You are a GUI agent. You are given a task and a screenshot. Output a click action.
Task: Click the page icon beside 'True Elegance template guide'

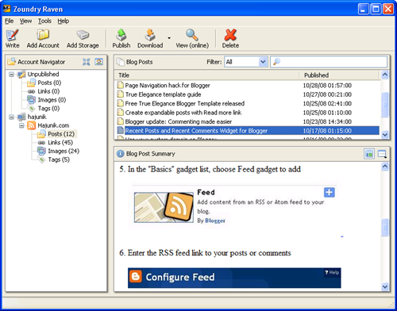(121, 94)
